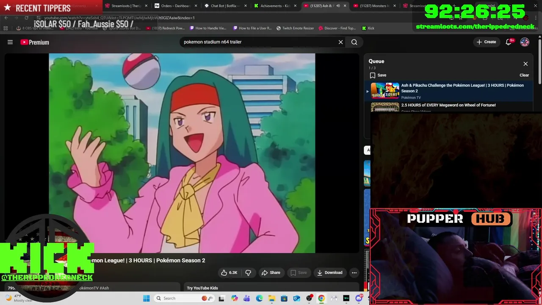Save the queue as a playlist
The height and width of the screenshot is (305, 542).
pos(378,75)
